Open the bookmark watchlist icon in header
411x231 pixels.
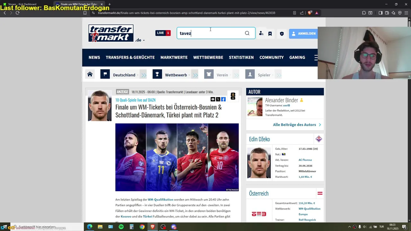270,33
